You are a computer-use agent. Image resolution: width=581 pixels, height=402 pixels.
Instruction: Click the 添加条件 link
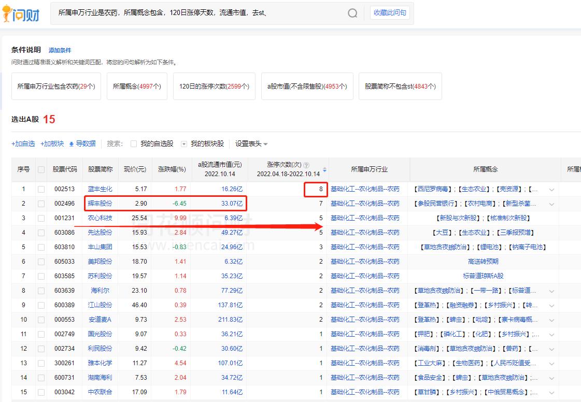[60, 50]
